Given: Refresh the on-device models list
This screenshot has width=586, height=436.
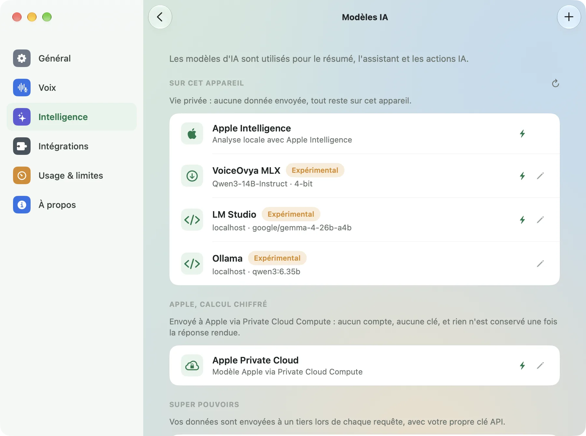Looking at the screenshot, I should [x=555, y=83].
